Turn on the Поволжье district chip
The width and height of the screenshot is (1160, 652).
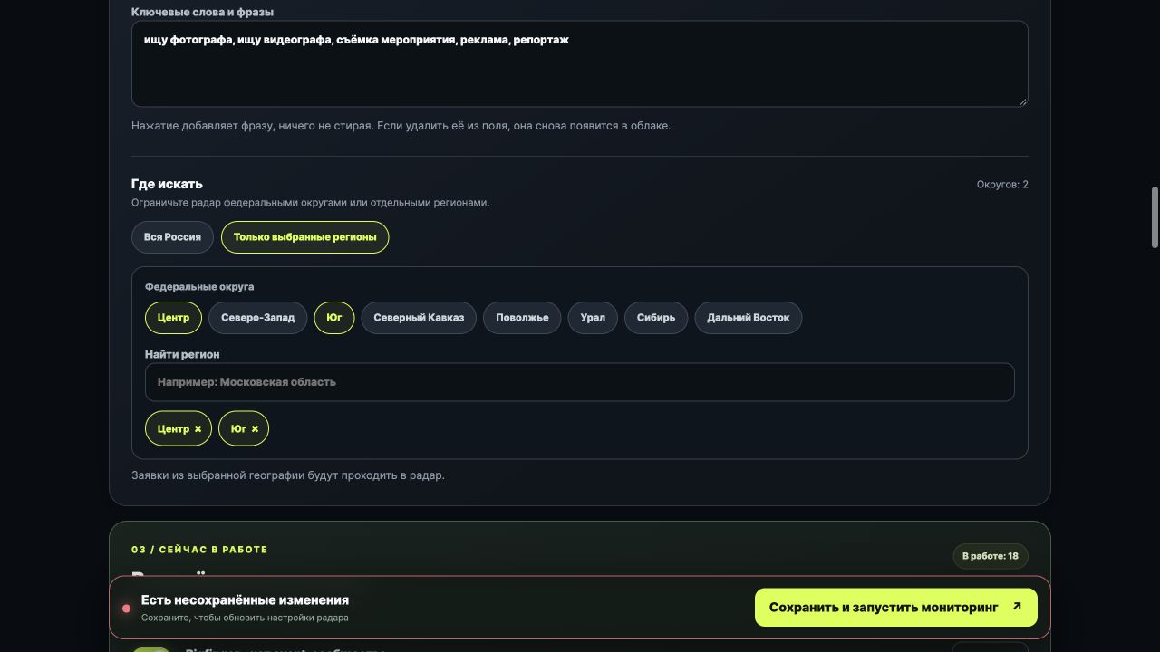coord(522,318)
